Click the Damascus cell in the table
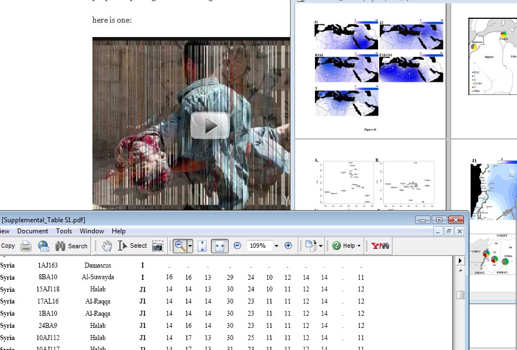 coord(97,265)
